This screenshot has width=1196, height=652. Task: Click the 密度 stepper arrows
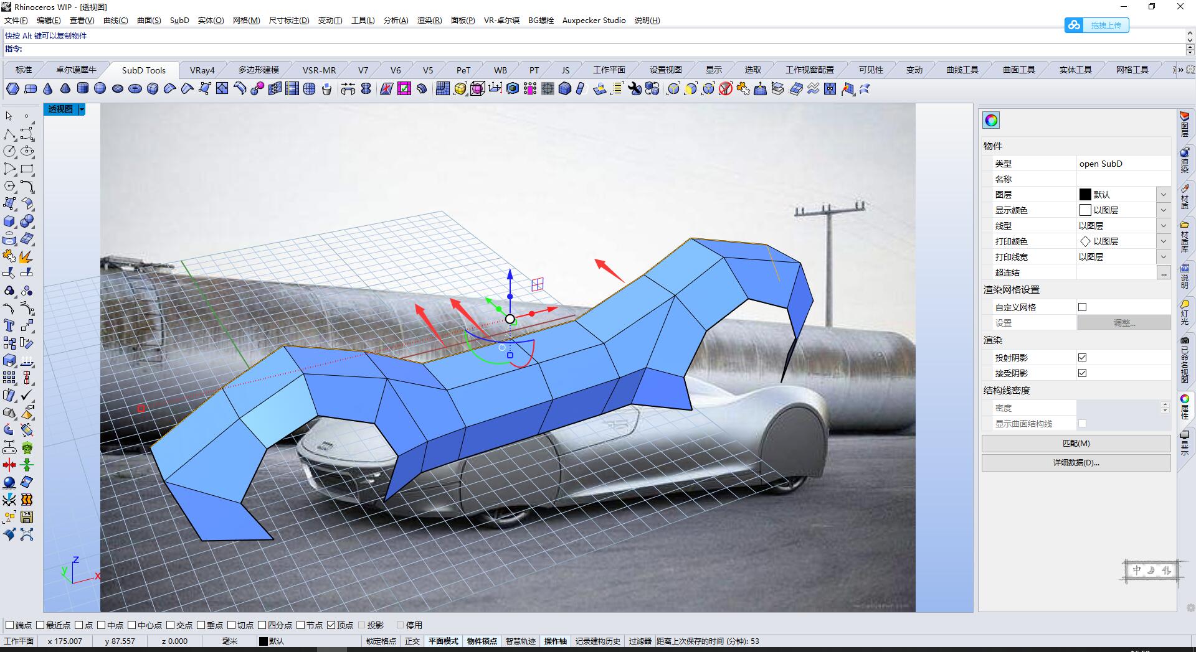1165,407
